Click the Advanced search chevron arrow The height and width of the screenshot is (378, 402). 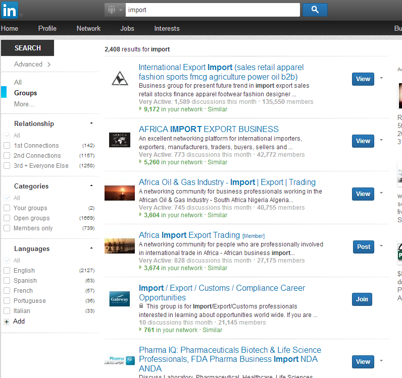click(x=49, y=65)
